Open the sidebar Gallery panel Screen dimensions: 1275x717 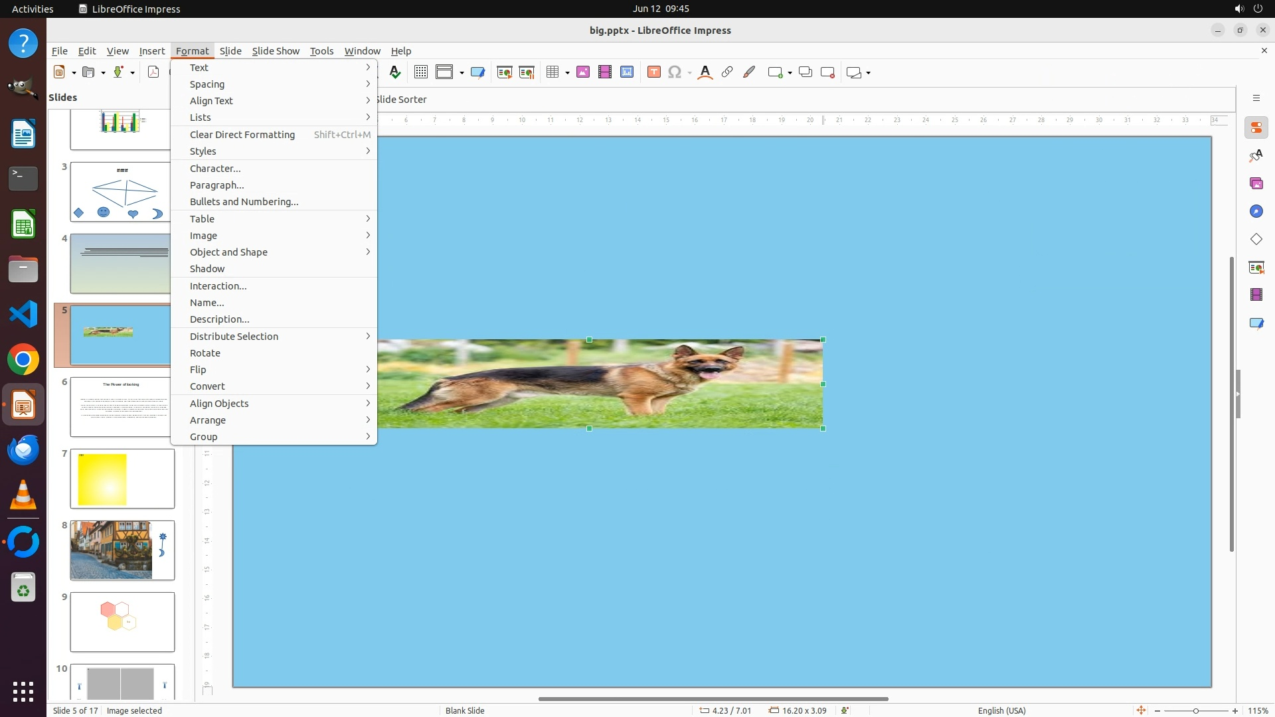pos(1256,183)
